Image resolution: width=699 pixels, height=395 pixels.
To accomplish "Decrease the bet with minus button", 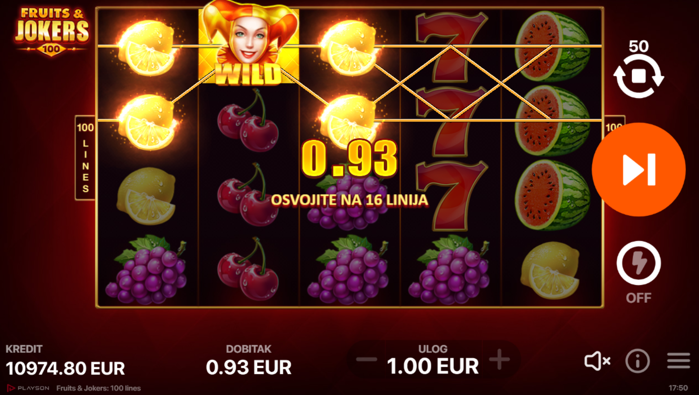I will 366,360.
